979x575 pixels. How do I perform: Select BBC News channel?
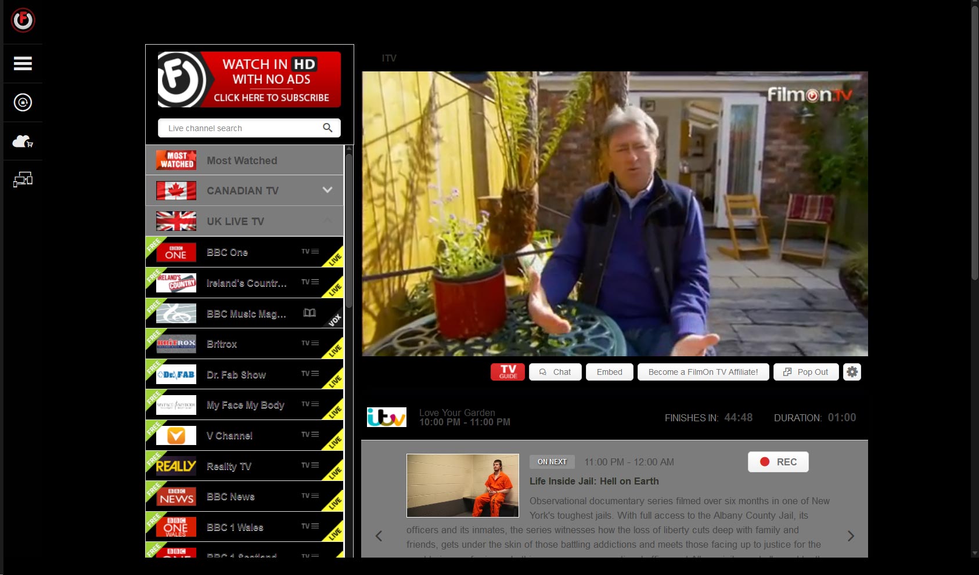[x=244, y=496]
